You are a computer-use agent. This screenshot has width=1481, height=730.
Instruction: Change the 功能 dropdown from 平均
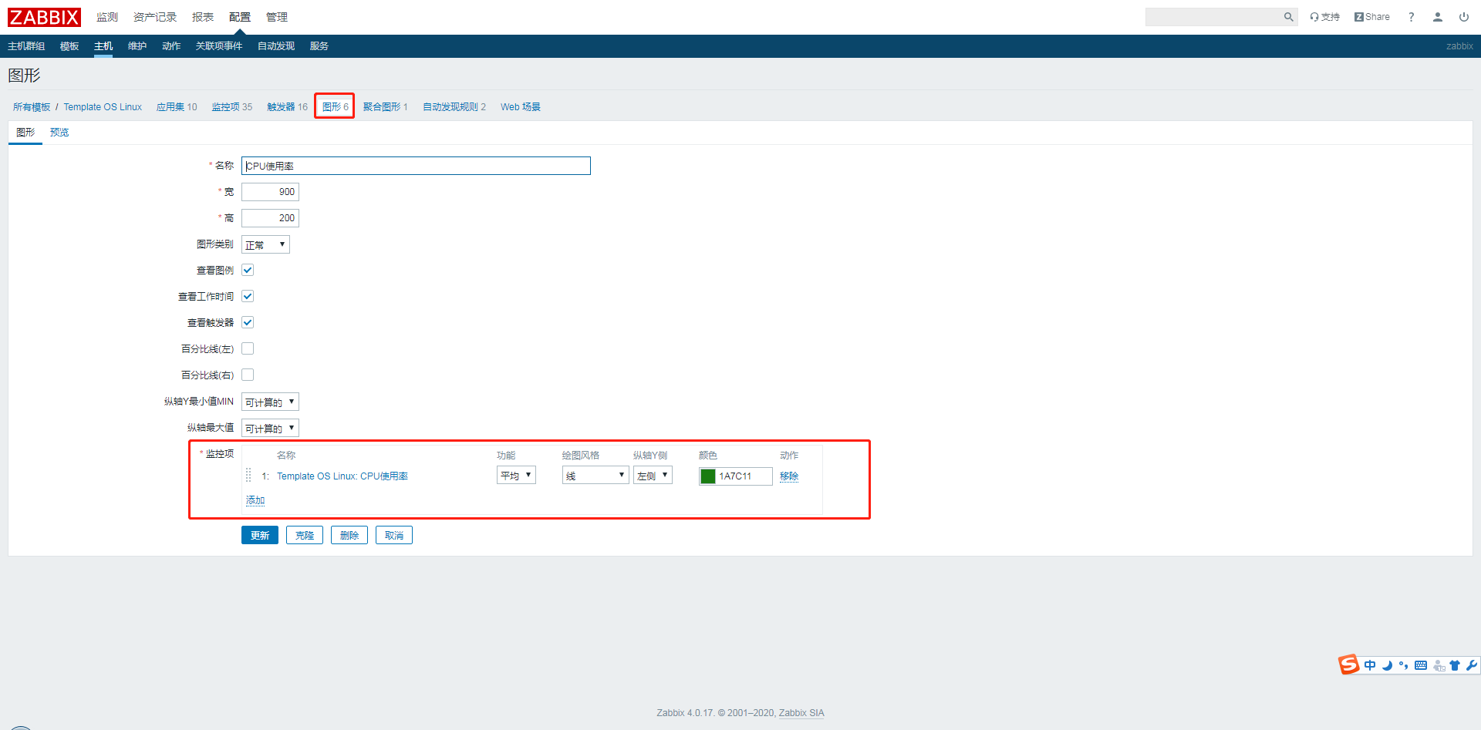pyautogui.click(x=515, y=475)
